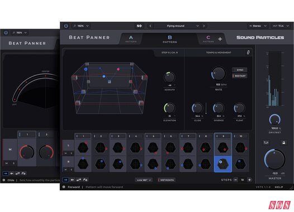The height and width of the screenshot is (212, 294).
Task: Click the info icon left of Forward status
Action: (x=64, y=187)
